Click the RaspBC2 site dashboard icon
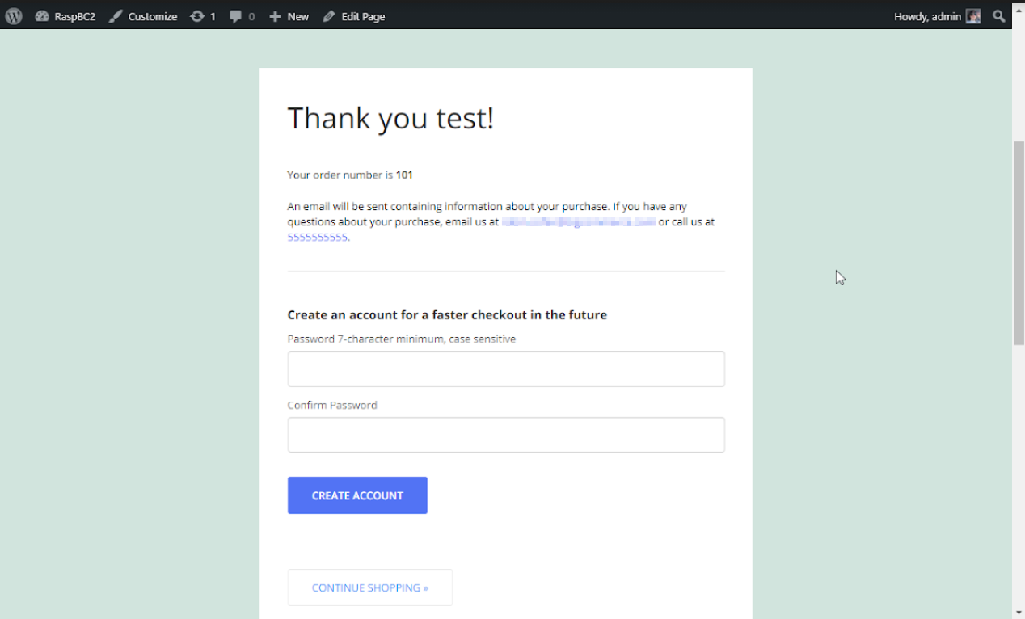Viewport: 1025px width, 619px height. tap(42, 16)
